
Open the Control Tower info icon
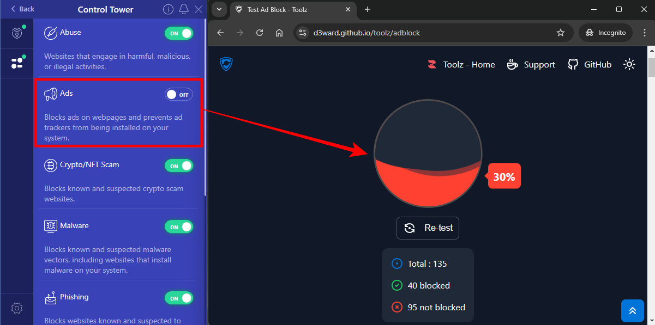(169, 9)
